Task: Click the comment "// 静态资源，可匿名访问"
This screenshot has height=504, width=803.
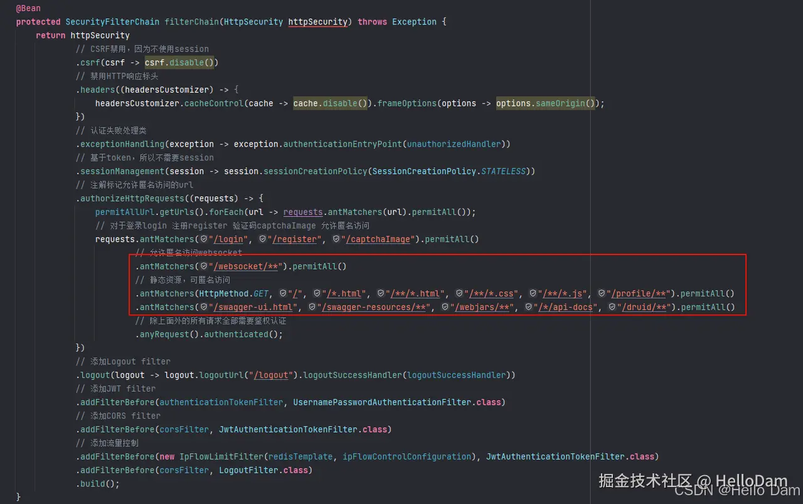Action: tap(183, 280)
